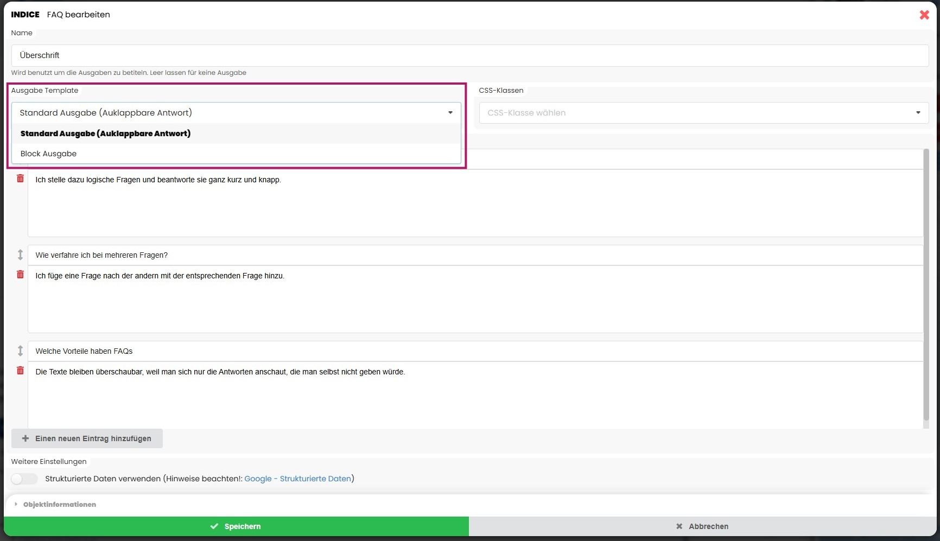Click reorder arrows beside 'Welche Vorteile haben FAQs'
The image size is (940, 541).
click(x=20, y=351)
